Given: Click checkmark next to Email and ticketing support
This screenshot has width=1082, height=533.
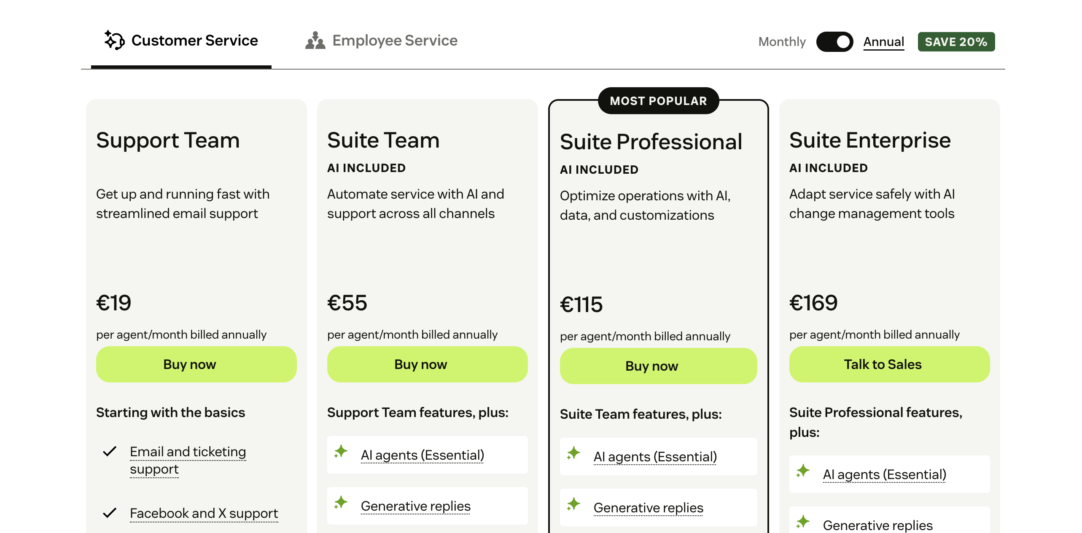Looking at the screenshot, I should tap(110, 452).
